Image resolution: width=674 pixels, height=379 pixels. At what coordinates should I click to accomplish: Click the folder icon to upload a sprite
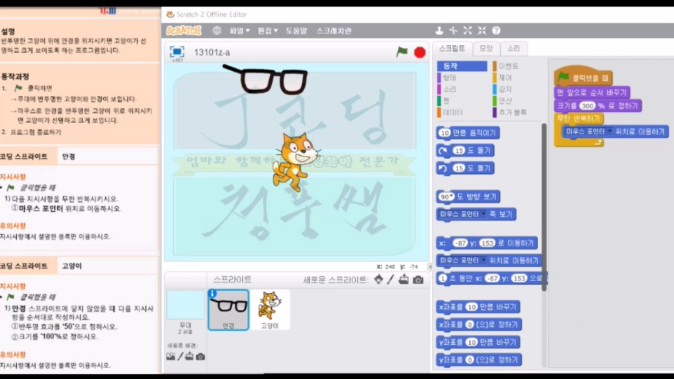(x=404, y=280)
